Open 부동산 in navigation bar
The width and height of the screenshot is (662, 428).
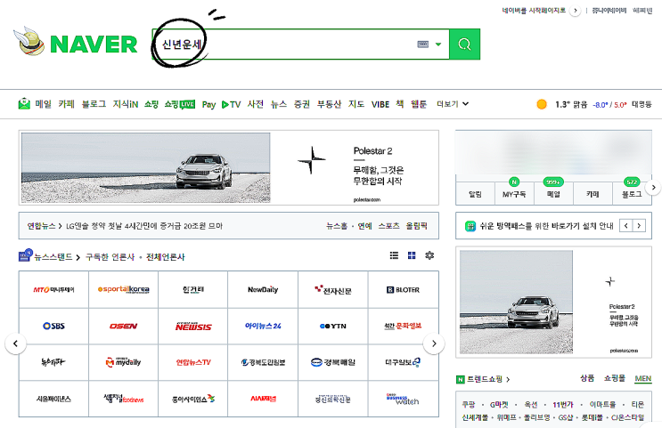pos(329,104)
